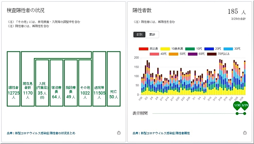Click share icon on 陽性者数 card
This screenshot has height=144, width=254.
(x=245, y=133)
